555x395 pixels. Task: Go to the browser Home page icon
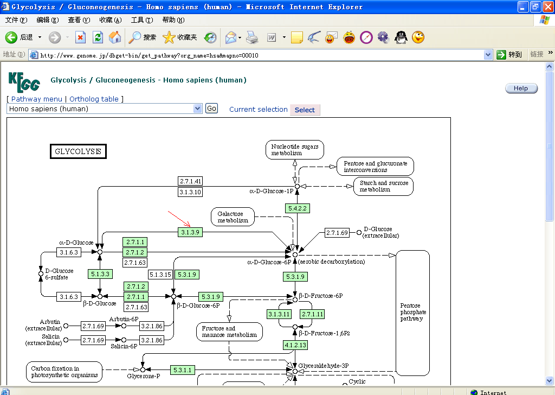point(115,37)
